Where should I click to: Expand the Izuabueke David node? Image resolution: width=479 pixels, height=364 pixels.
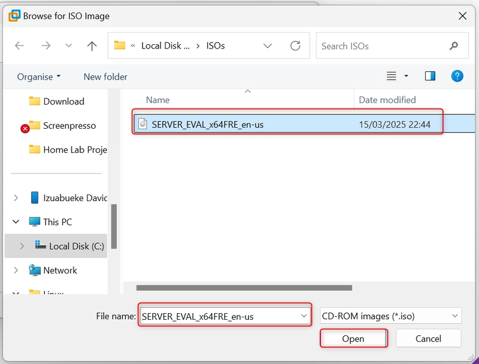tap(16, 198)
